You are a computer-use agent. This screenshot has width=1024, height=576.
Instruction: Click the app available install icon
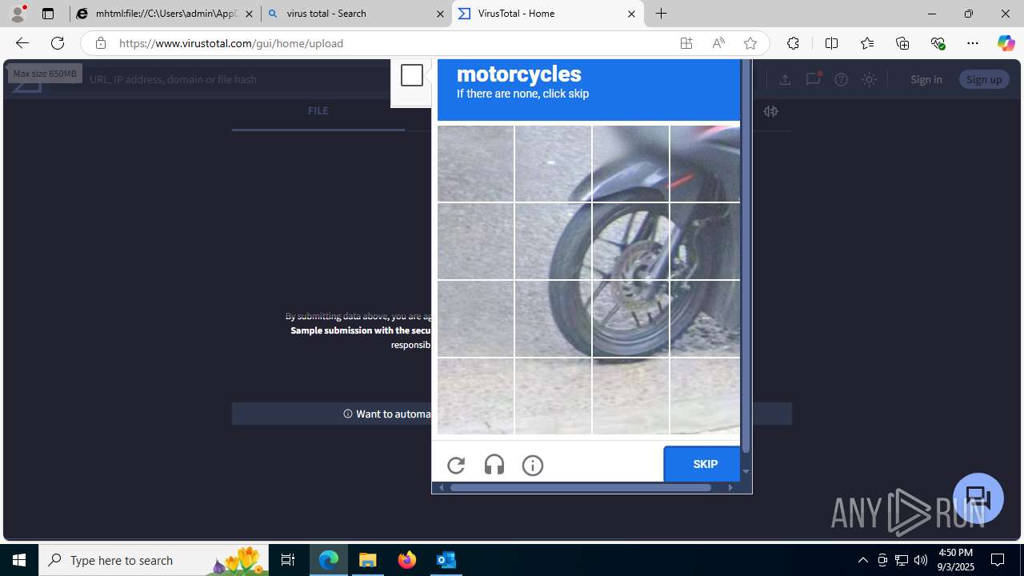pyautogui.click(x=686, y=43)
